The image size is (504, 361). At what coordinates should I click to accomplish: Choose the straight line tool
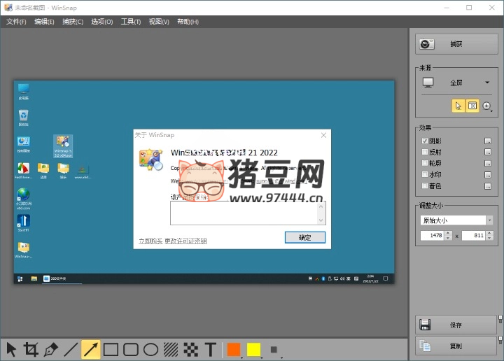71,349
